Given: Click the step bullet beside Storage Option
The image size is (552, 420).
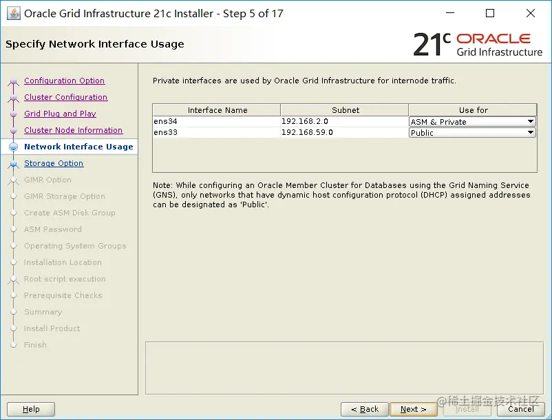Looking at the screenshot, I should point(13,164).
